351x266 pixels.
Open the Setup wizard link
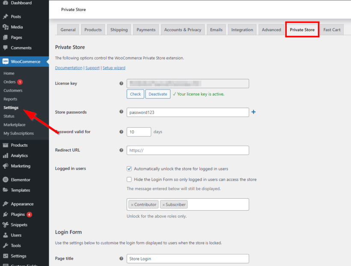pos(114,68)
